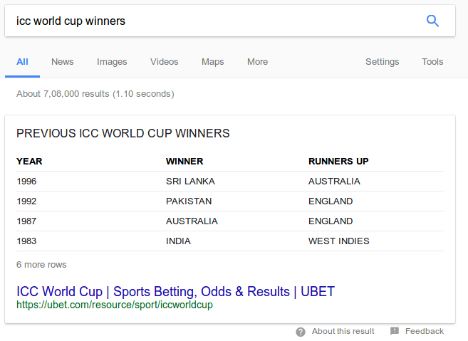The height and width of the screenshot is (341, 468).
Task: Switch to the Images tab
Action: (x=112, y=62)
